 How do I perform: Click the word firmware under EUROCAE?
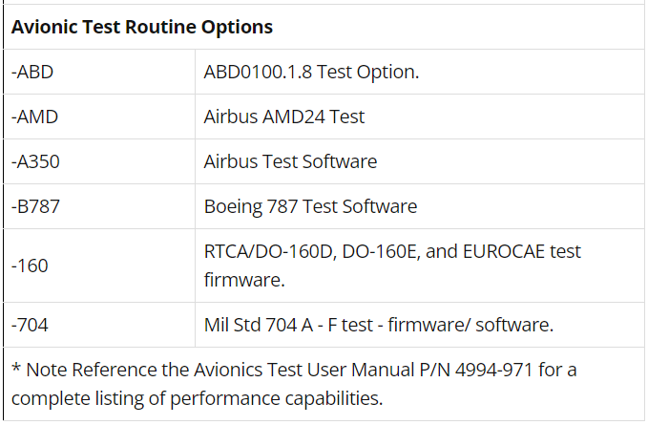244,280
